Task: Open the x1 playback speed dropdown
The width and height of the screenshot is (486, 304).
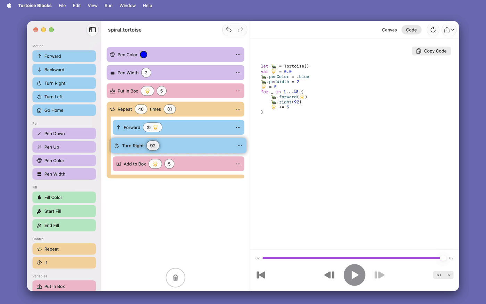Action: click(x=443, y=275)
